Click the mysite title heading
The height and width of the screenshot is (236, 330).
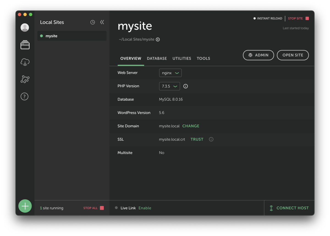pyautogui.click(x=135, y=26)
